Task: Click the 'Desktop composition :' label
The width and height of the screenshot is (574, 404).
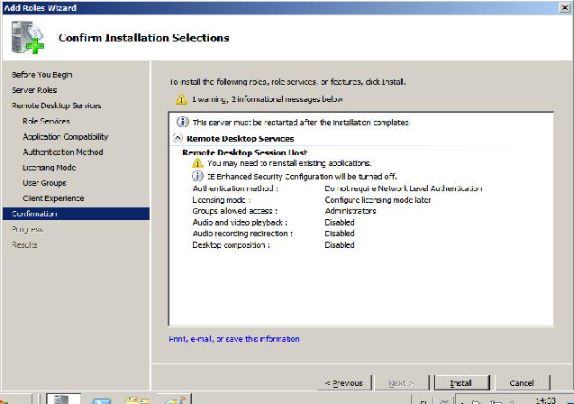Action: [x=231, y=245]
